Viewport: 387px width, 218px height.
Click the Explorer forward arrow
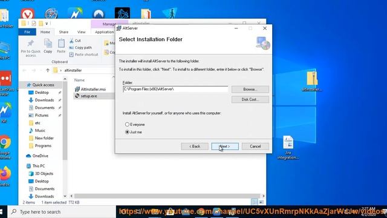tap(34, 70)
